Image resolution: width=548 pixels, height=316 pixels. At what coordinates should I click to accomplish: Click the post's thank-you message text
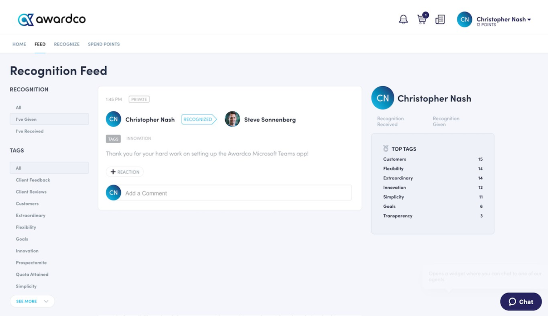point(207,154)
